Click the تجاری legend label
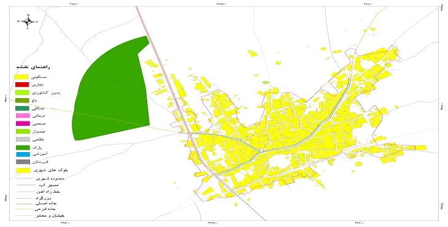This screenshot has width=448, height=227. [37, 85]
